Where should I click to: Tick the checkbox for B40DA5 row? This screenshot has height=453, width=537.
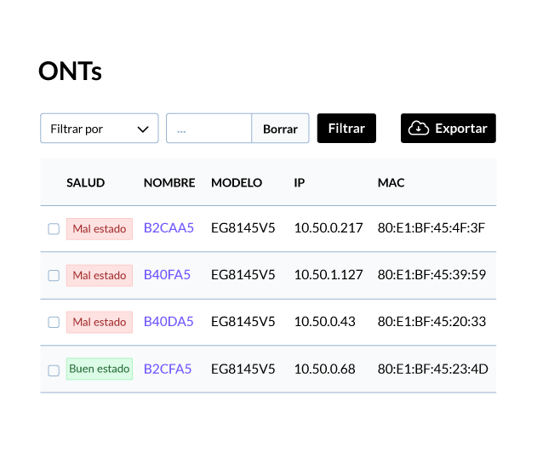[54, 322]
